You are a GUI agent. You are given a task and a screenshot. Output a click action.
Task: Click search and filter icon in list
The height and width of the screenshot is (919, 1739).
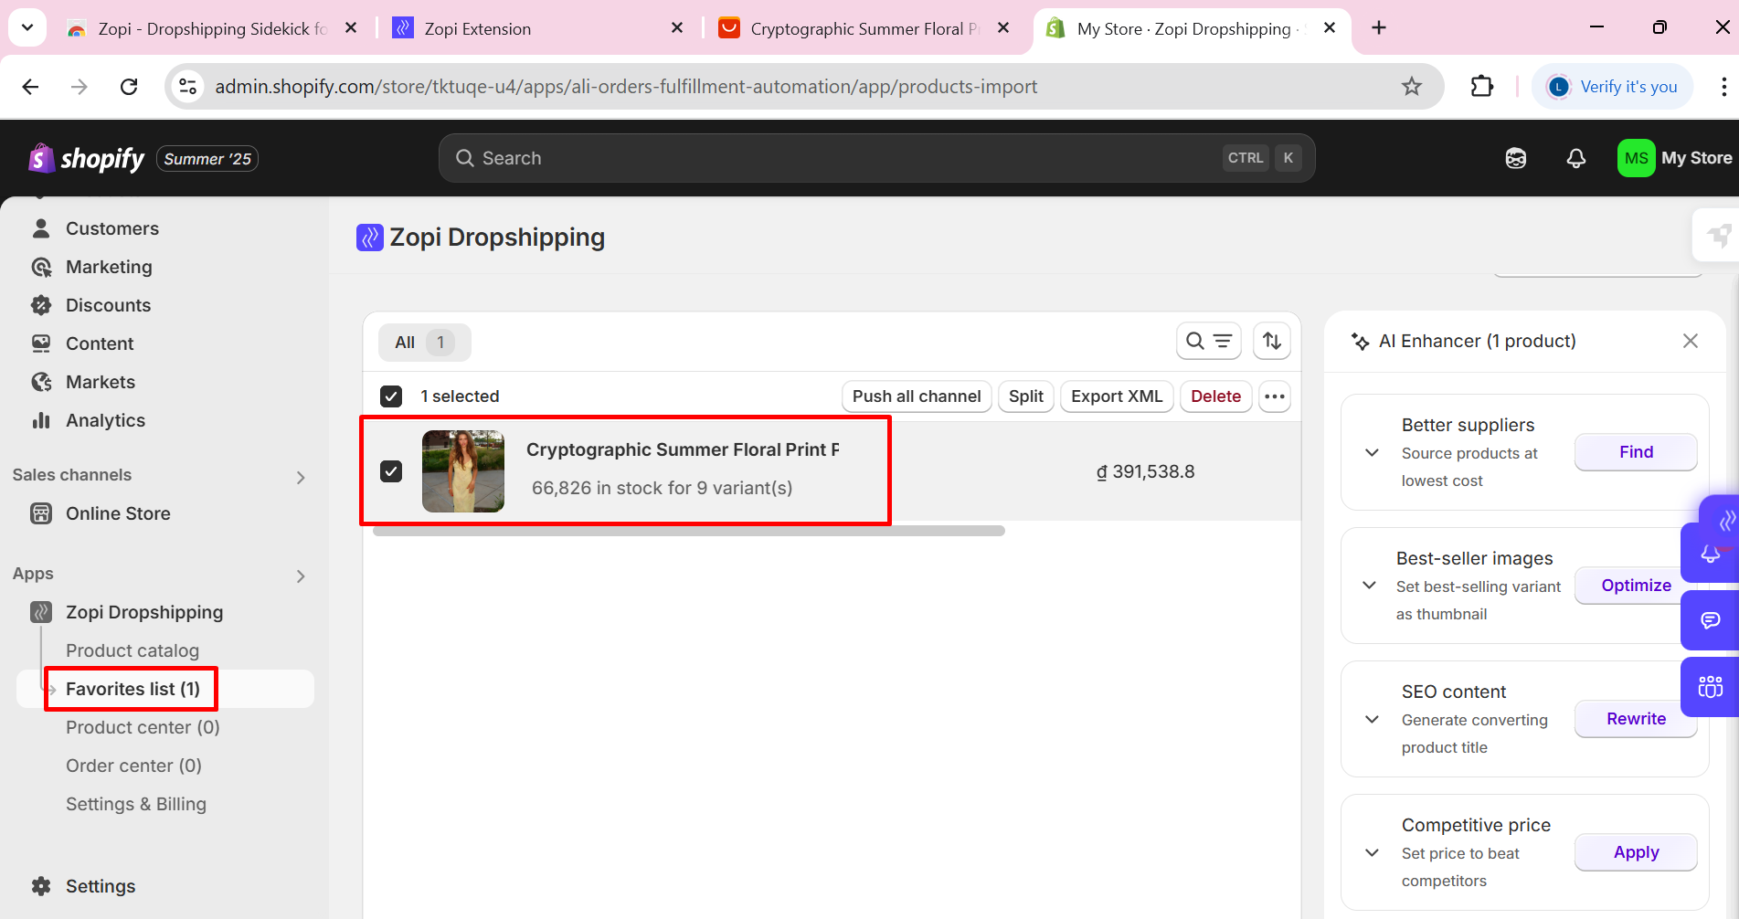1208,342
